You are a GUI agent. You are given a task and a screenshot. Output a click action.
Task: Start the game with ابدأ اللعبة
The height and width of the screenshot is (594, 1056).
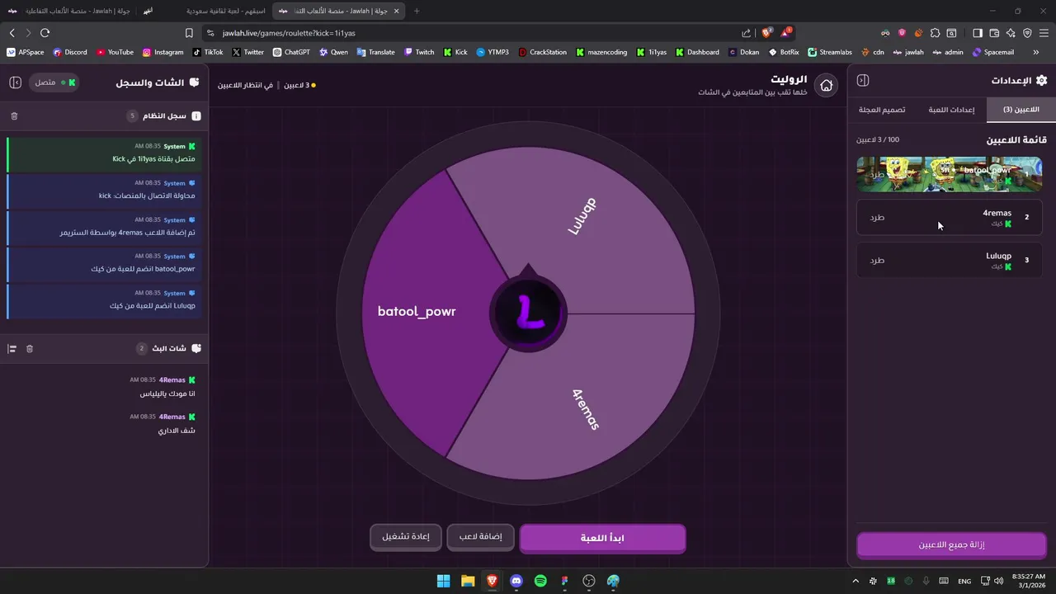[x=602, y=538]
